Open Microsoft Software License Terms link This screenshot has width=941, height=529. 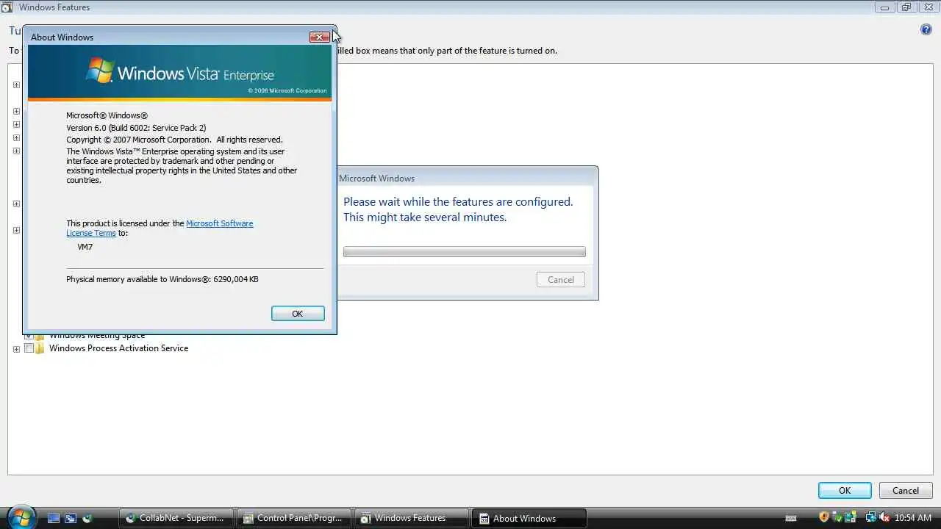[x=160, y=228]
